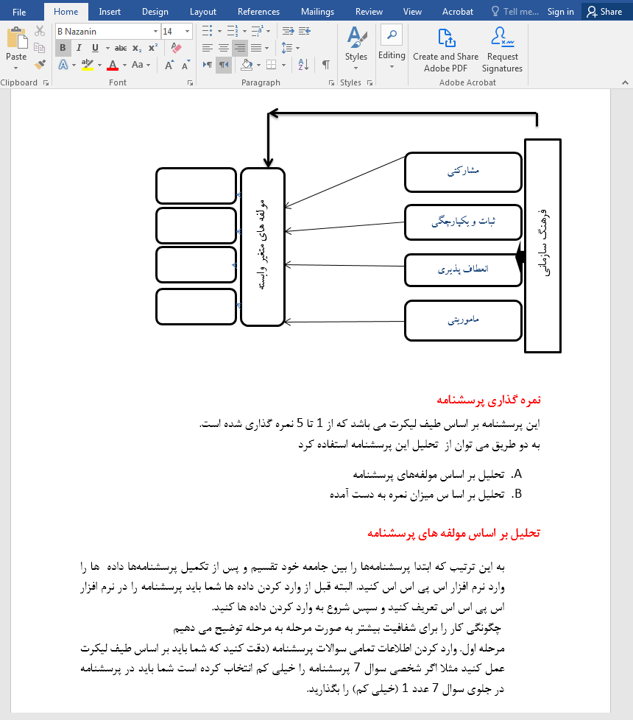Select the Format Painter tool
633x720 pixels.
pyautogui.click(x=40, y=65)
